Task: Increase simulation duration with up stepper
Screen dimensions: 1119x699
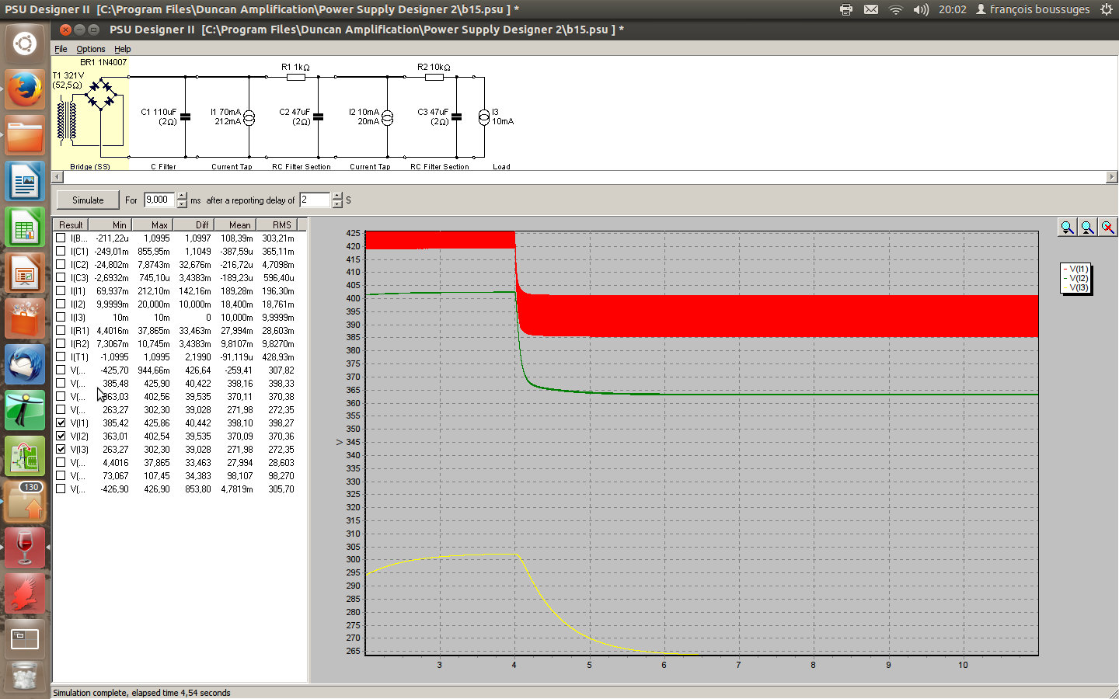Action: pyautogui.click(x=182, y=196)
